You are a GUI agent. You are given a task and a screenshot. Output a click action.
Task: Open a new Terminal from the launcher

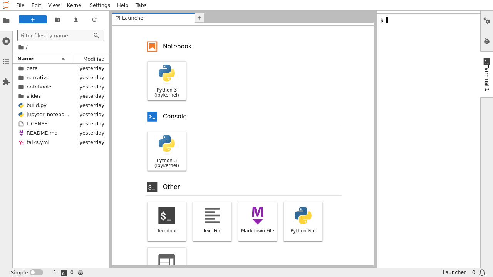[167, 222]
